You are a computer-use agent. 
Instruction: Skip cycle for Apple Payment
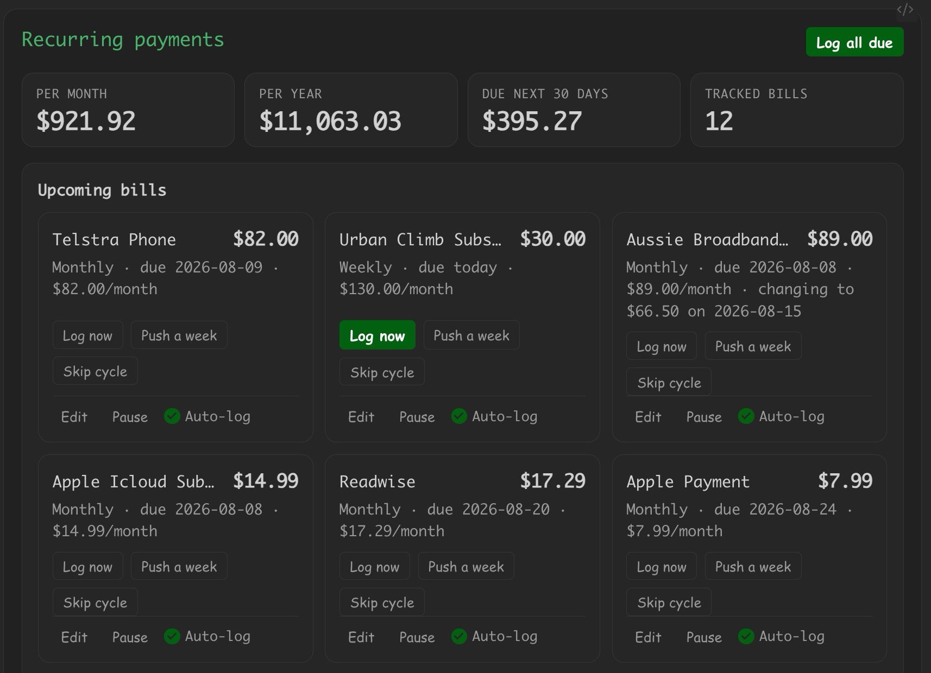(x=669, y=602)
